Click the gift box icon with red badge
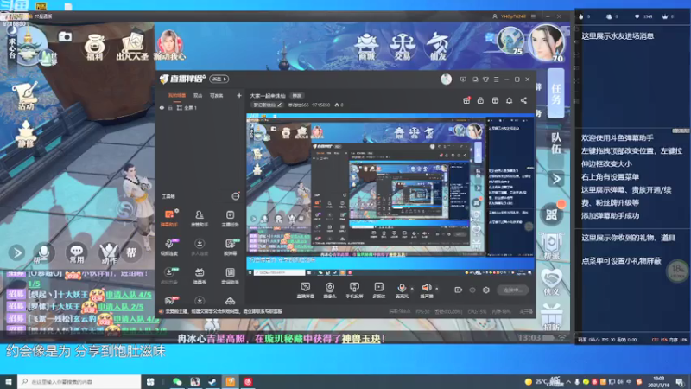This screenshot has height=389, width=691. click(466, 100)
